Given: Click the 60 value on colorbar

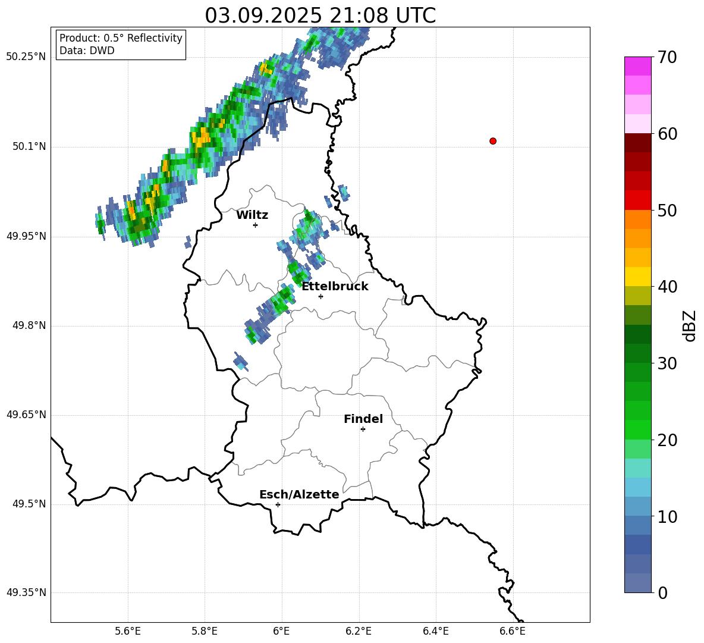Looking at the screenshot, I should [x=667, y=134].
